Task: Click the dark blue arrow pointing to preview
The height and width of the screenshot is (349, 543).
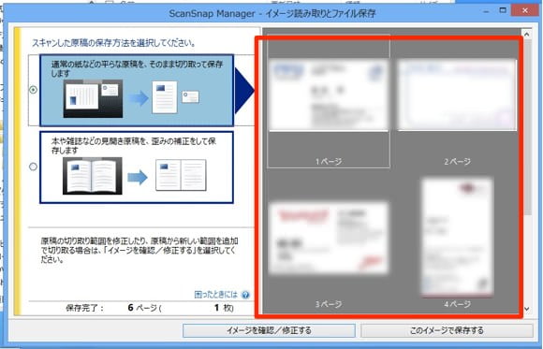Action: [x=244, y=90]
